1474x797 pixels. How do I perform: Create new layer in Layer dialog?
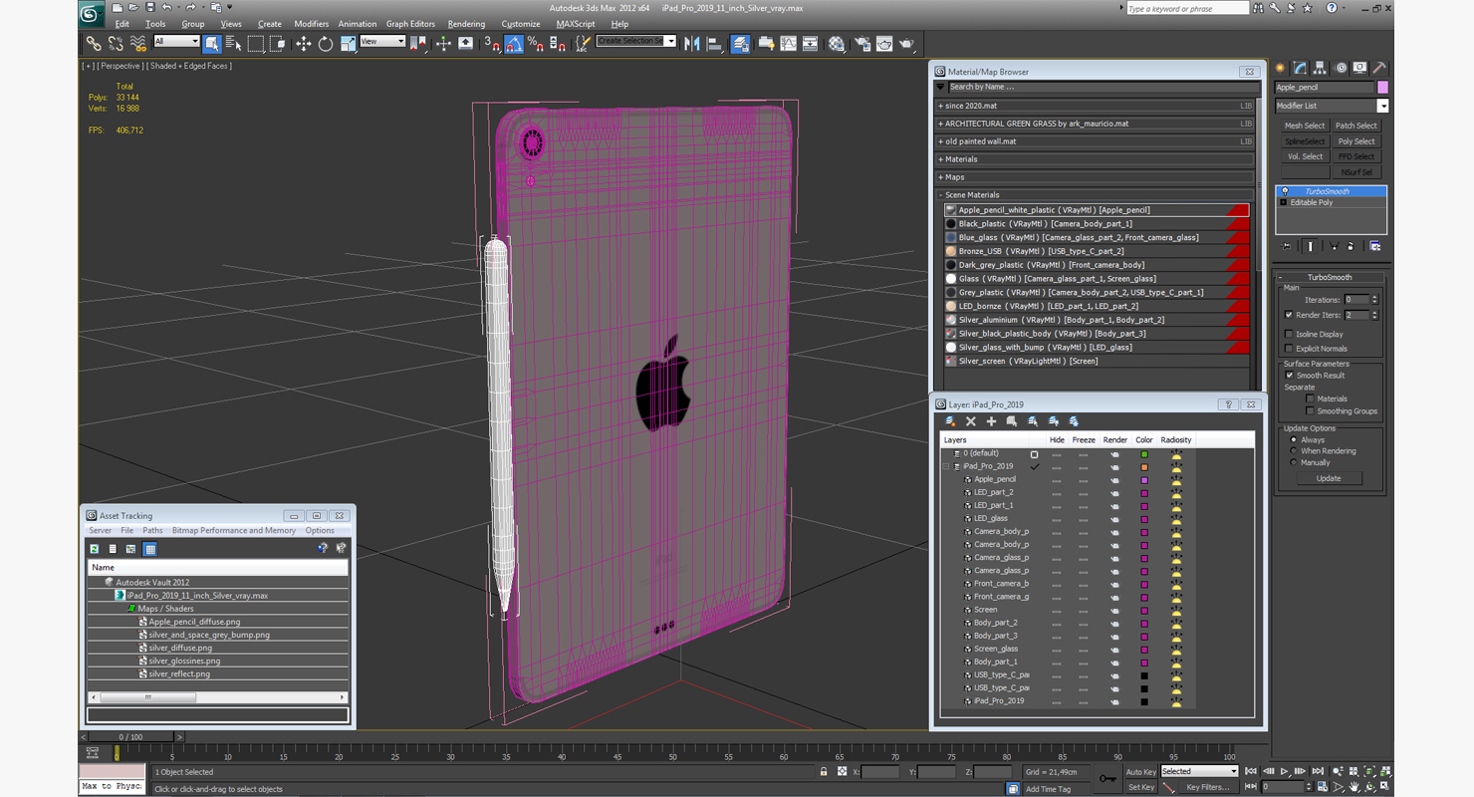[x=950, y=421]
